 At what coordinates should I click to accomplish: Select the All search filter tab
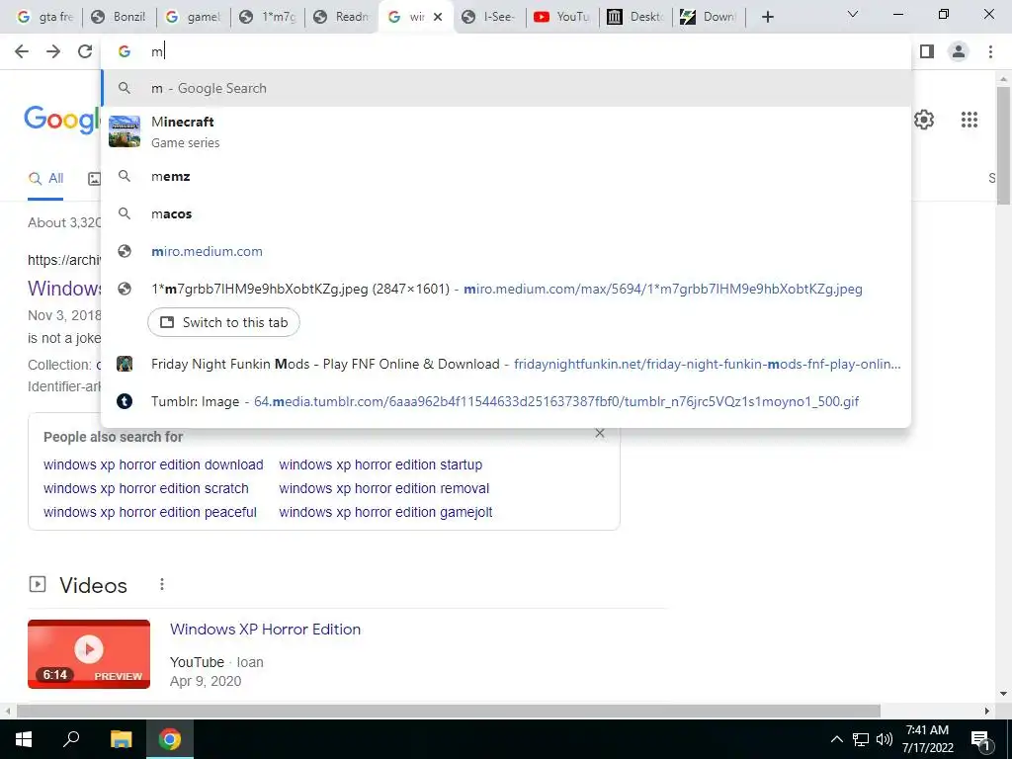(45, 179)
